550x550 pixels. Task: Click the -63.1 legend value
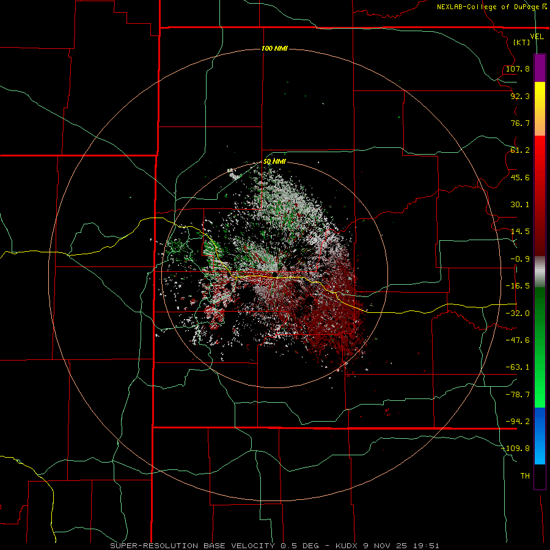tap(518, 367)
